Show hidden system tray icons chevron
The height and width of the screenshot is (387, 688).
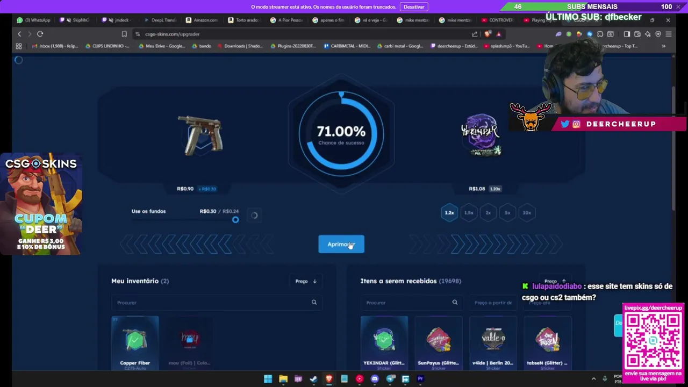(x=594, y=379)
